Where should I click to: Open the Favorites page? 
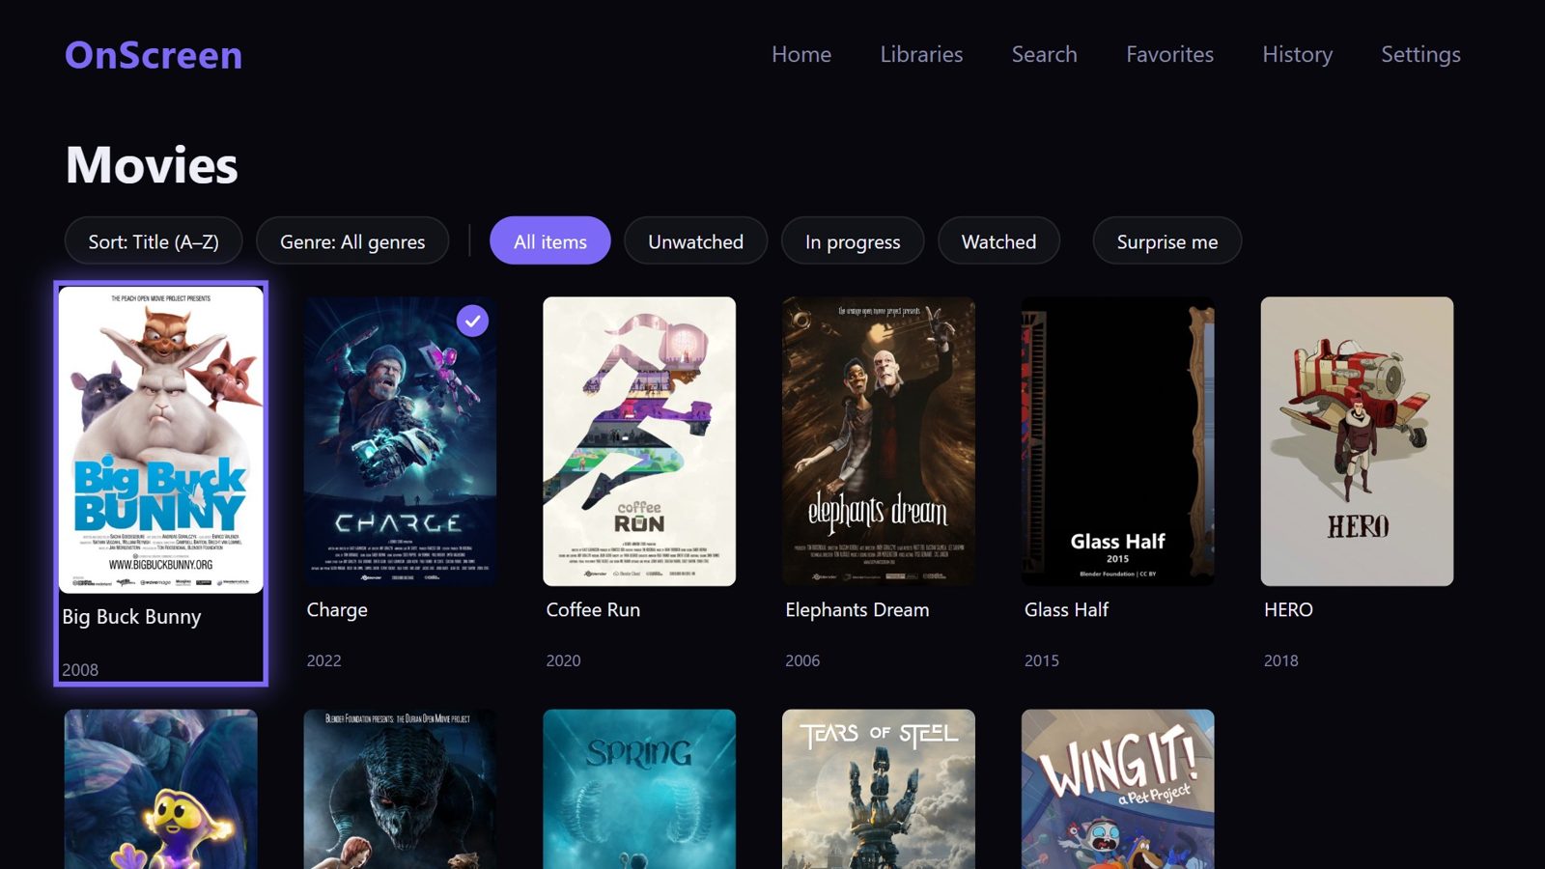point(1169,54)
